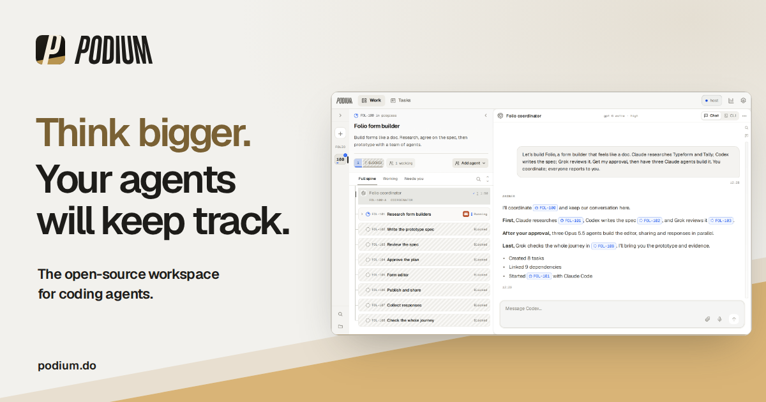The height and width of the screenshot is (402, 766).
Task: Open the folder icon in the sidebar
Action: (340, 326)
